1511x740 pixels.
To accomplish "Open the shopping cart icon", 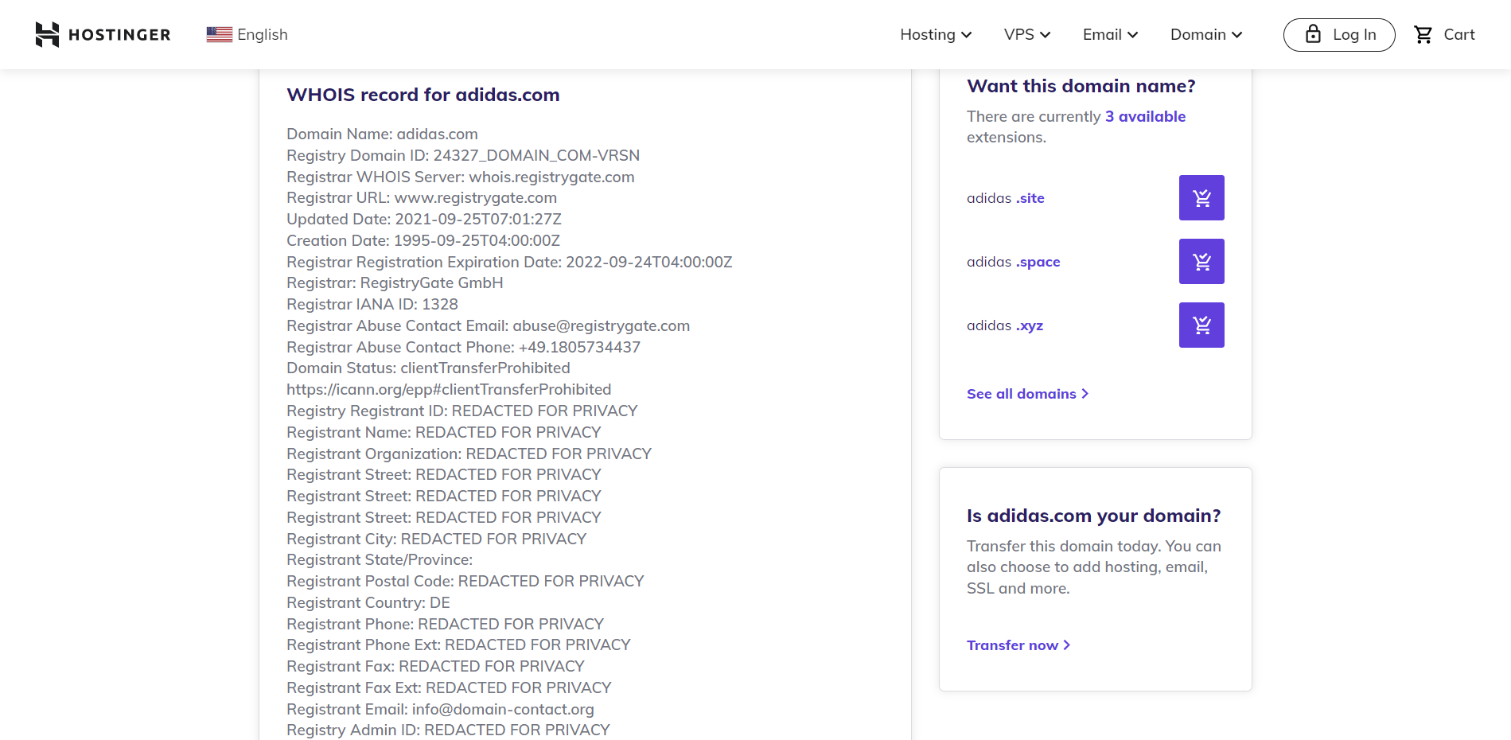I will 1423,35.
